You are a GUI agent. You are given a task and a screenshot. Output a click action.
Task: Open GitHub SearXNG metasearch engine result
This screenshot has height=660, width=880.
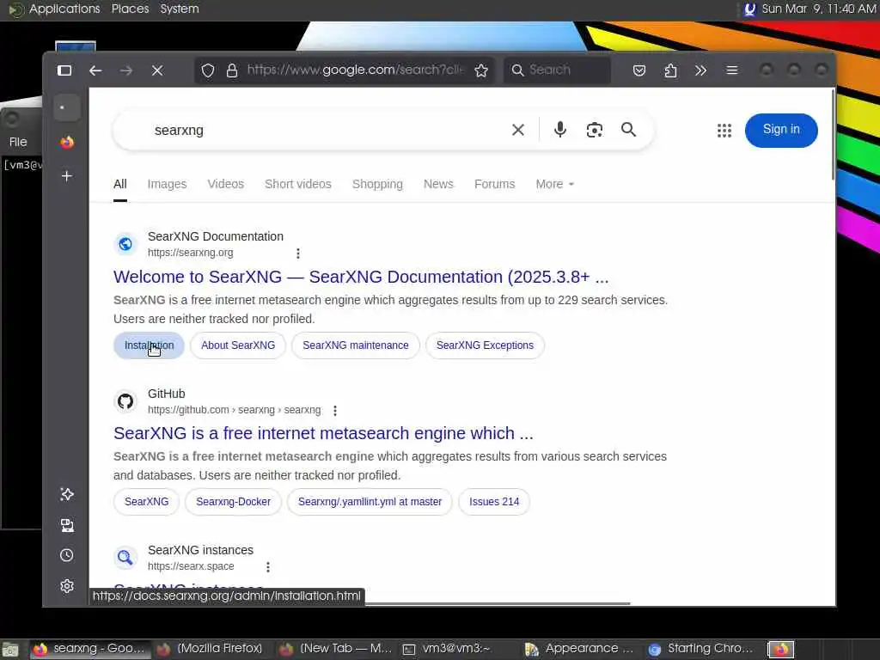pyautogui.click(x=323, y=433)
